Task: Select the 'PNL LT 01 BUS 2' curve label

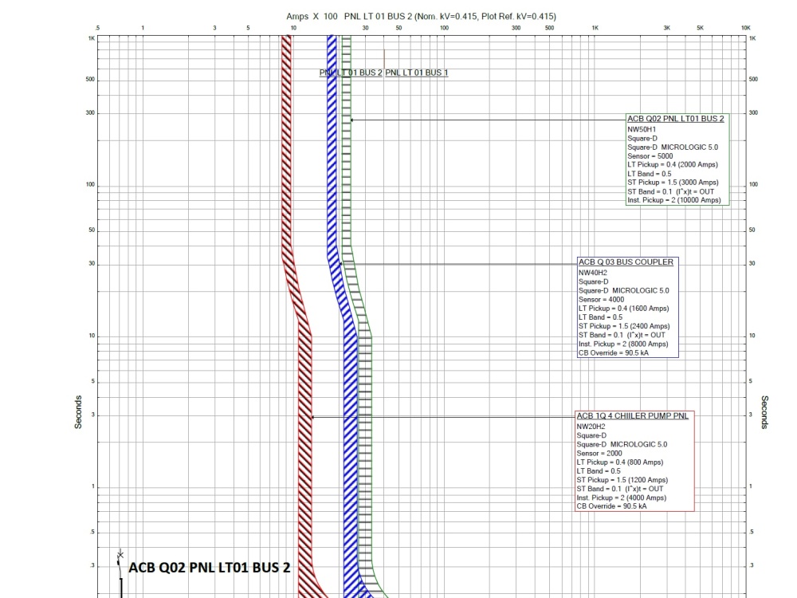Action: point(351,73)
